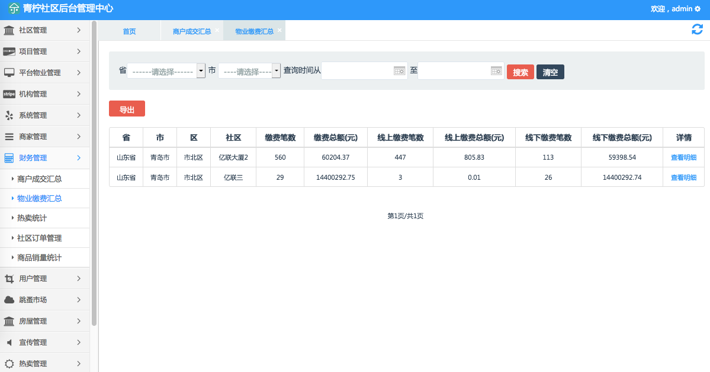The height and width of the screenshot is (372, 710).
Task: Close the 物业缴费汇总 tab
Action: (x=279, y=30)
